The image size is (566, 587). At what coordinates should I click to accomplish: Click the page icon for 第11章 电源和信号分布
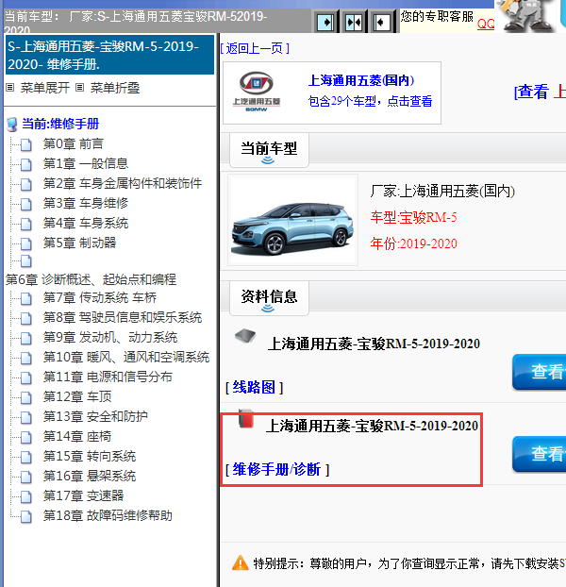(x=25, y=377)
